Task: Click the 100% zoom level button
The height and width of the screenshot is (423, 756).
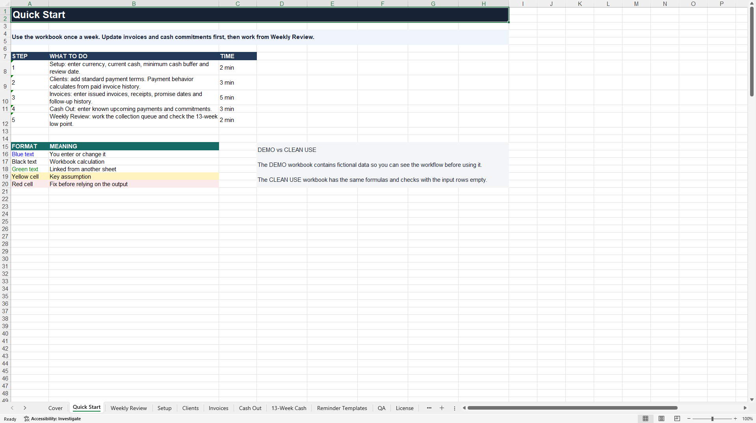Action: (x=747, y=419)
